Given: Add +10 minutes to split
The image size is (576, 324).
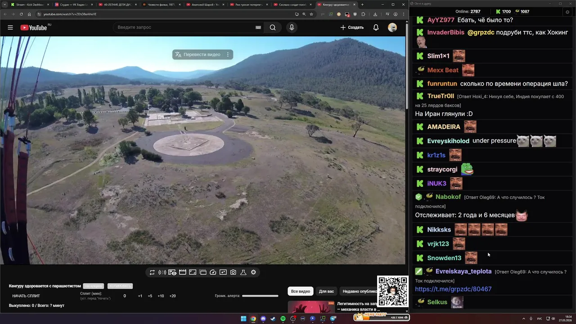Looking at the screenshot, I should pos(161,296).
